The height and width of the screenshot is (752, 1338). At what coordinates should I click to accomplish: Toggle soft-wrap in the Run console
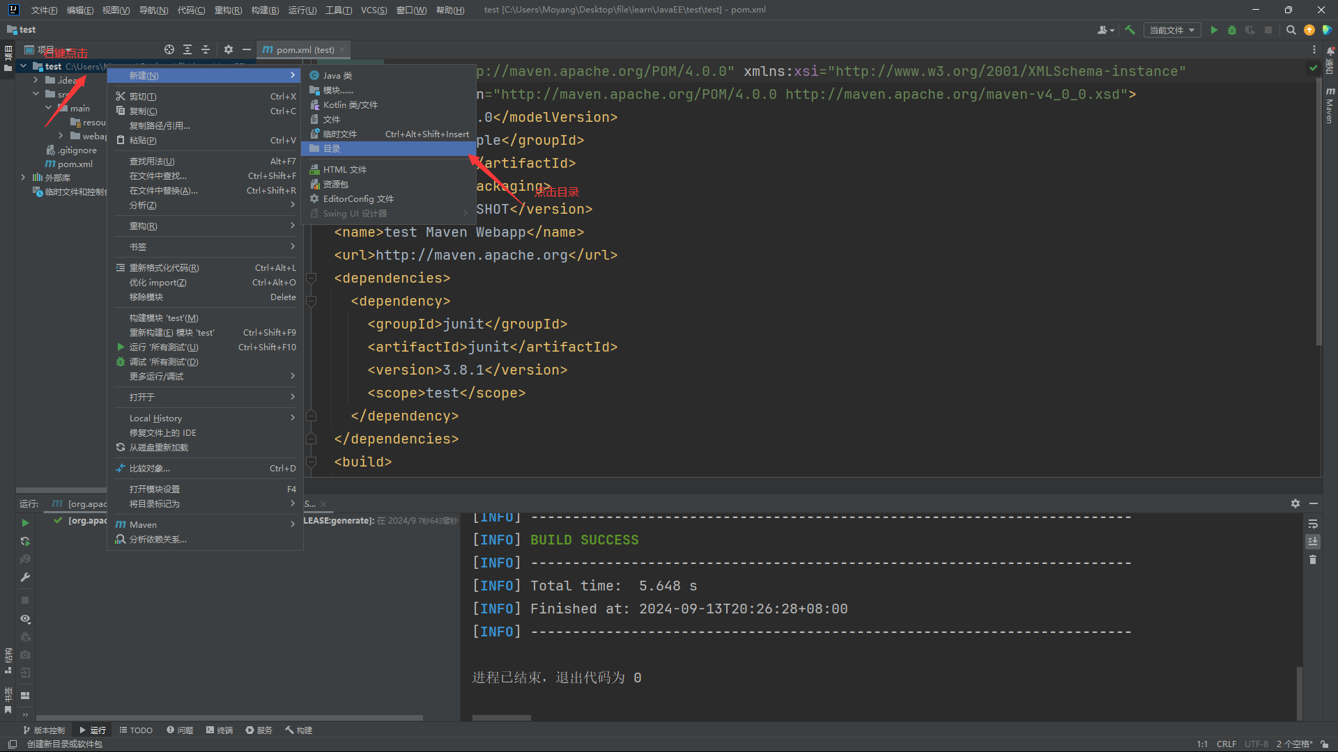pos(1313,524)
